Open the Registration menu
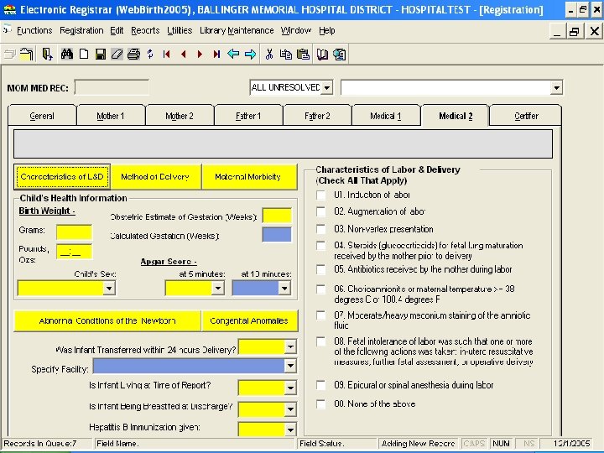This screenshot has width=604, height=453. click(81, 30)
